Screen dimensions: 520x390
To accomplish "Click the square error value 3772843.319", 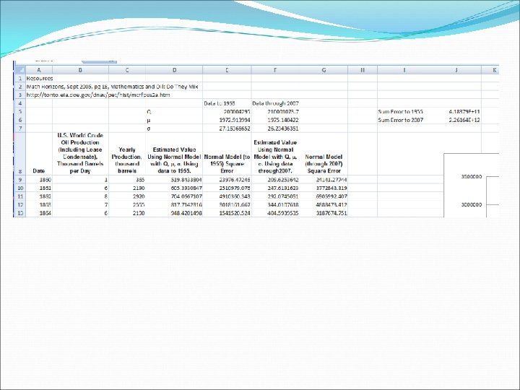I will pyautogui.click(x=331, y=188).
